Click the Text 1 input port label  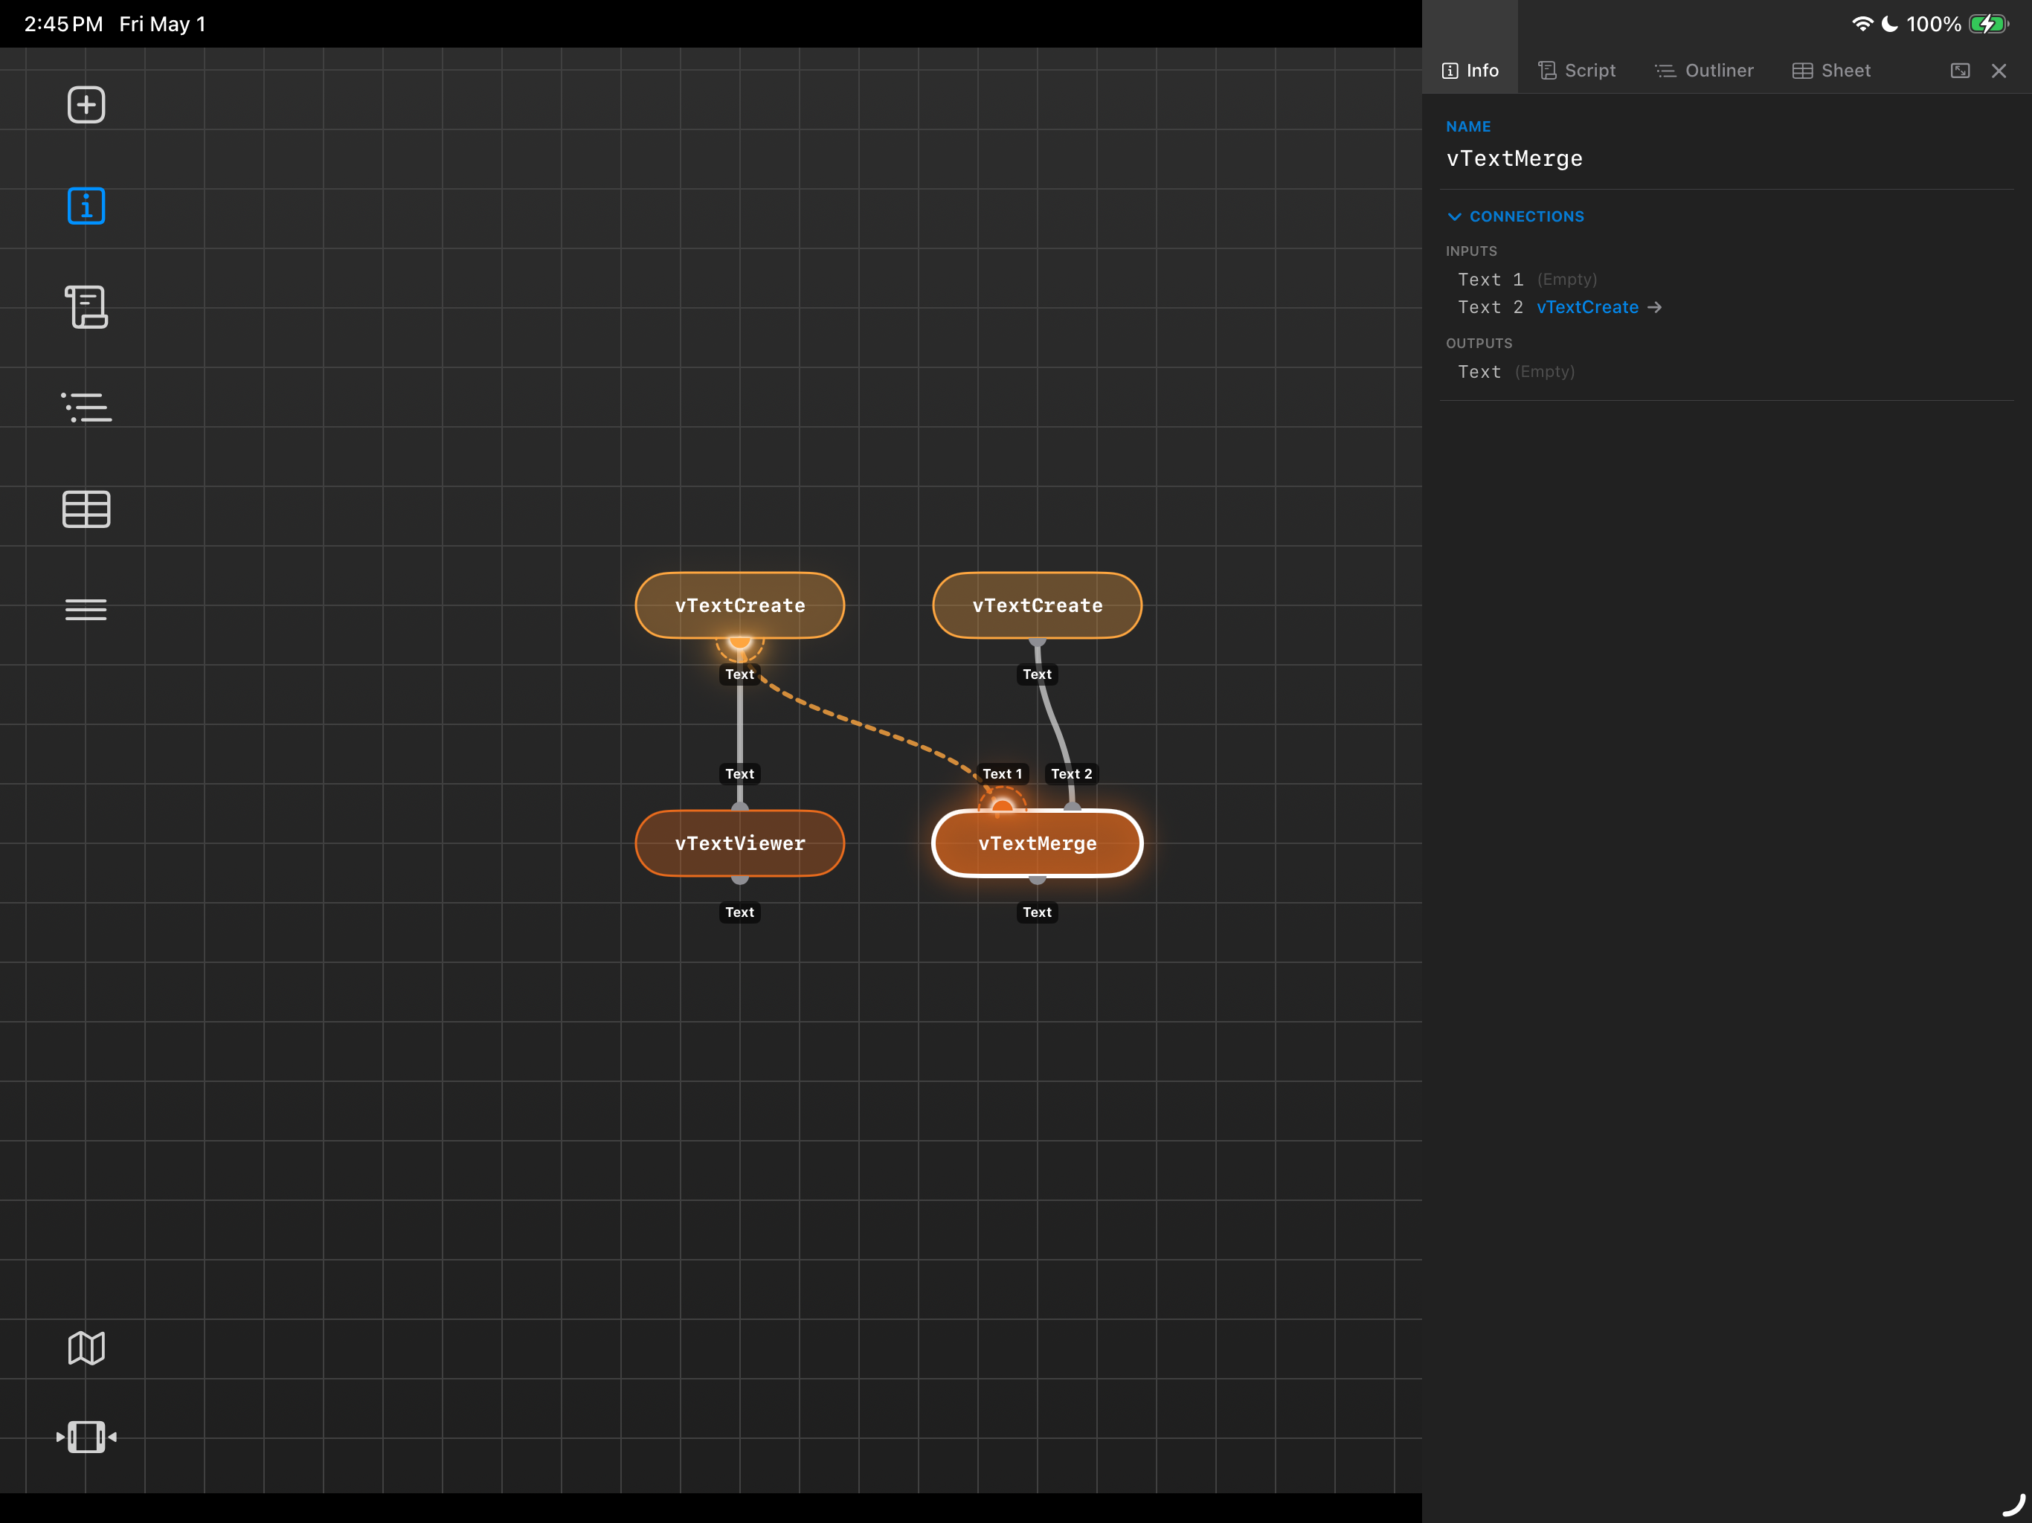1001,774
